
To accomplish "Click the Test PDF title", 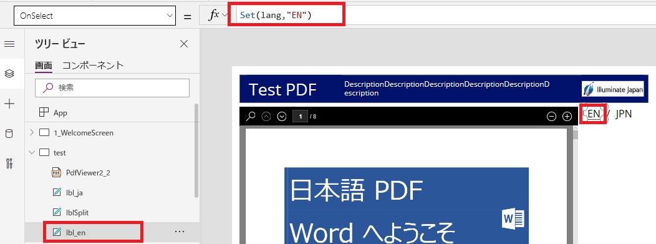I will click(x=282, y=89).
